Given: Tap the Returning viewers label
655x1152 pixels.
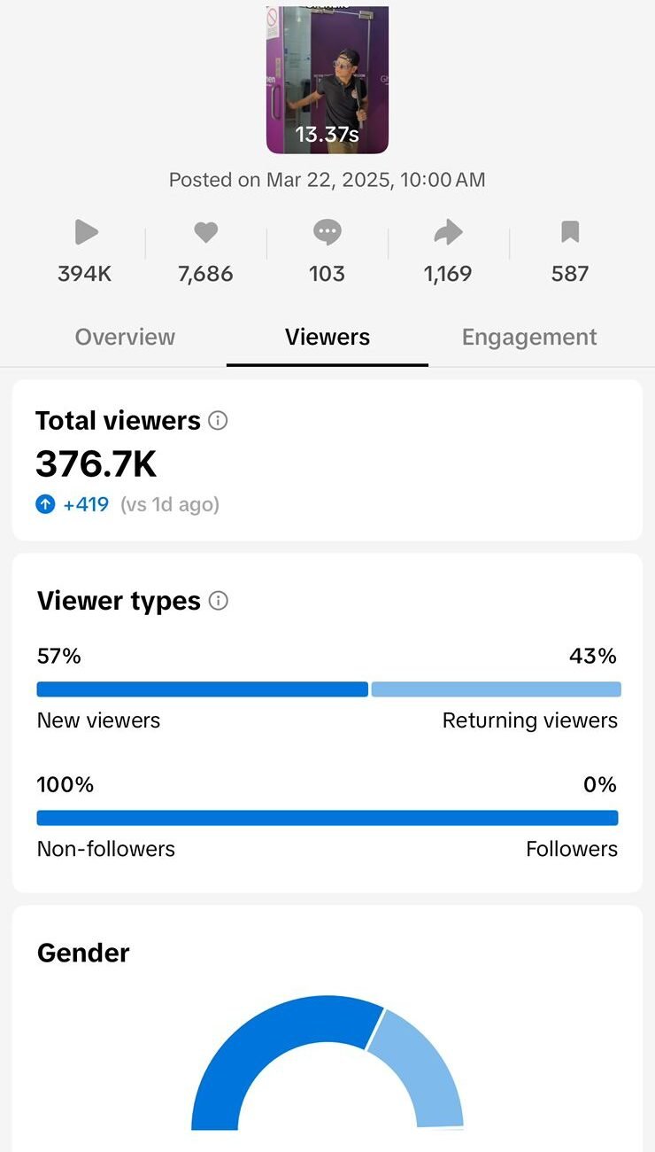Looking at the screenshot, I should [529, 720].
